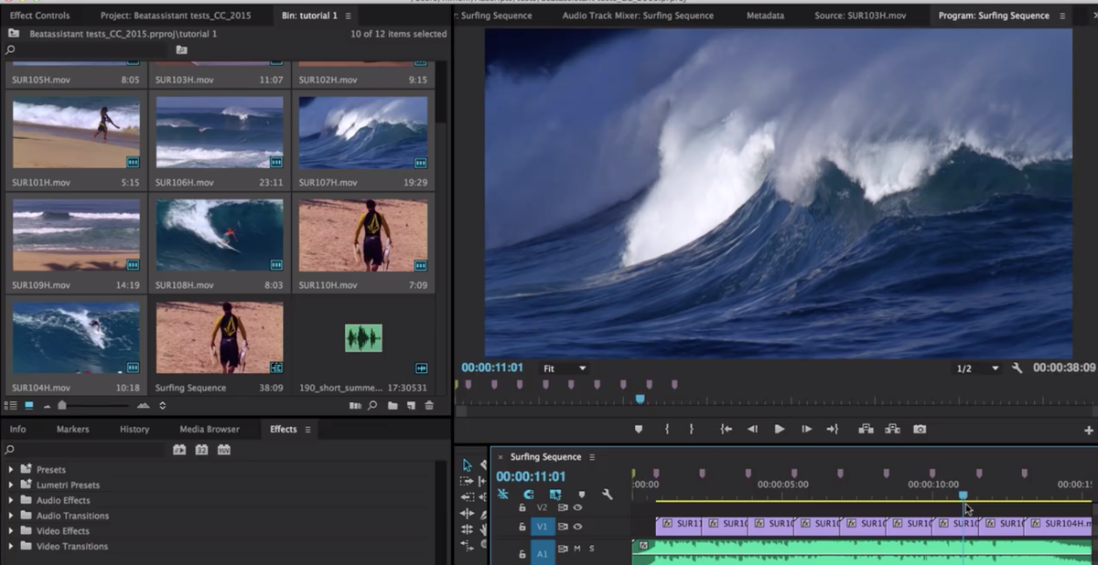This screenshot has height=565, width=1098.
Task: Toggle V2 track lock
Action: pos(522,507)
